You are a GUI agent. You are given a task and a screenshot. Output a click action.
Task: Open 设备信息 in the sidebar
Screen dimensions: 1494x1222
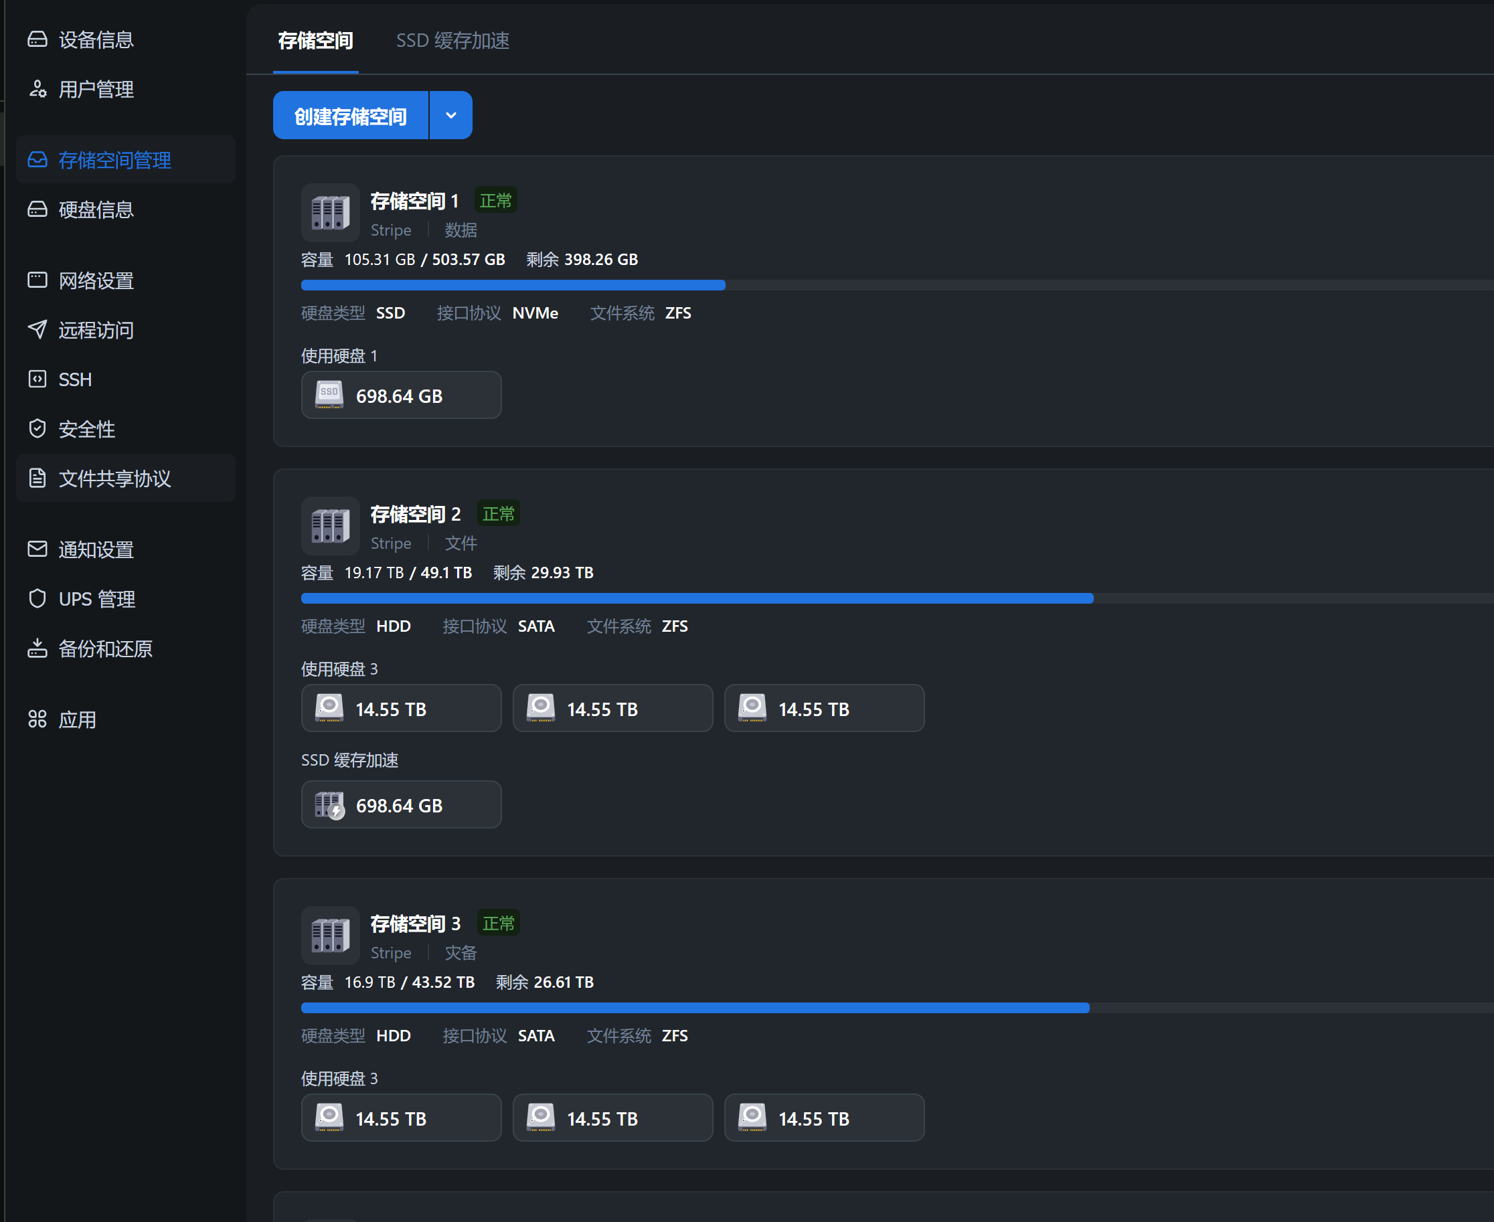click(x=96, y=39)
